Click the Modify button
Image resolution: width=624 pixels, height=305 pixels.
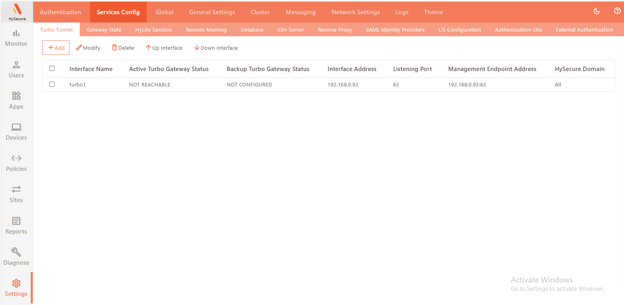pyautogui.click(x=88, y=48)
